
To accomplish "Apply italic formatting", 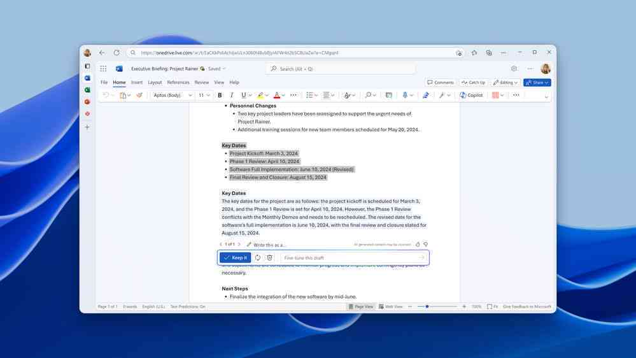I will click(232, 95).
